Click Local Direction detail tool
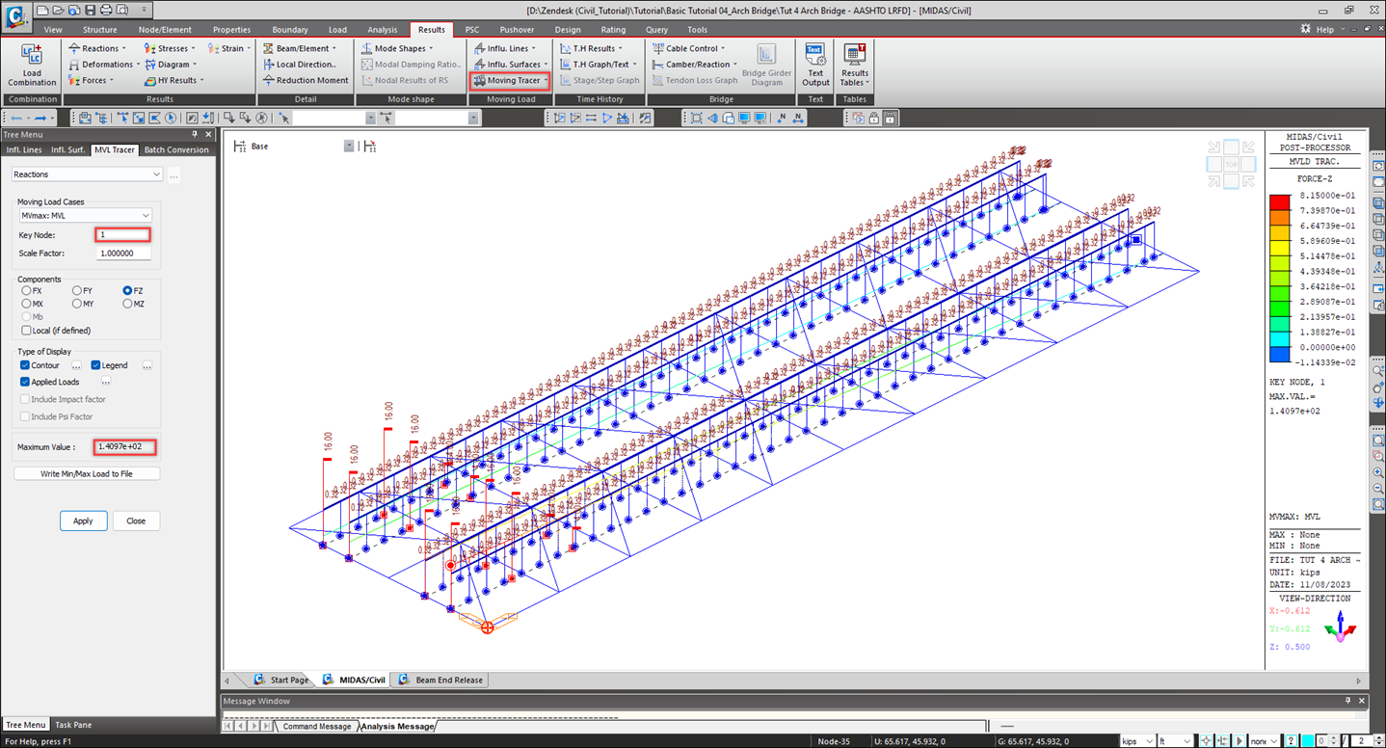 point(300,65)
